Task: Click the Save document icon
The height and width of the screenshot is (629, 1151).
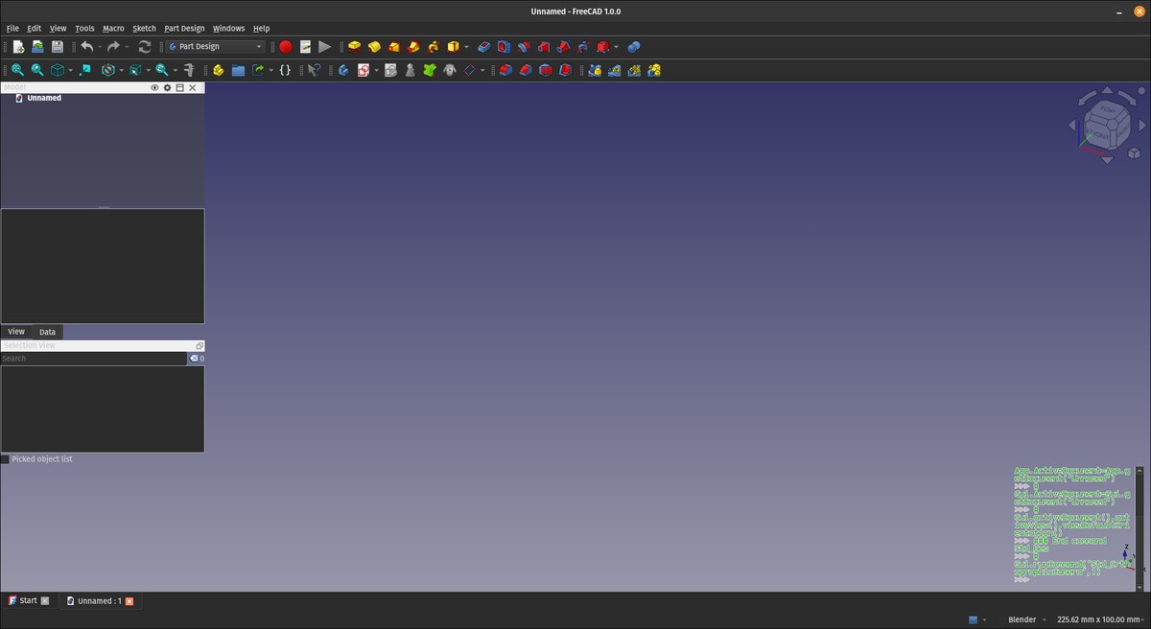Action: [58, 46]
